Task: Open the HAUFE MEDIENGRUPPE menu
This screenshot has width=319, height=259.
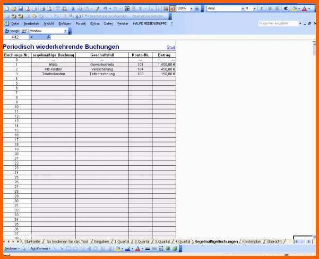Action: [x=150, y=23]
